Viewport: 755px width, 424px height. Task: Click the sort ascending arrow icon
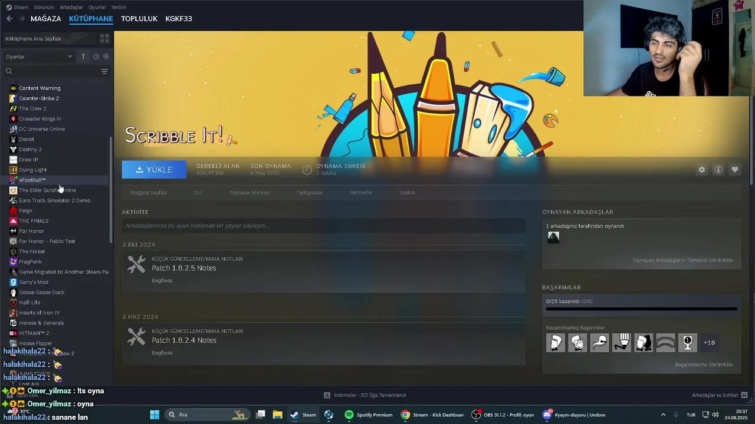[x=83, y=57]
